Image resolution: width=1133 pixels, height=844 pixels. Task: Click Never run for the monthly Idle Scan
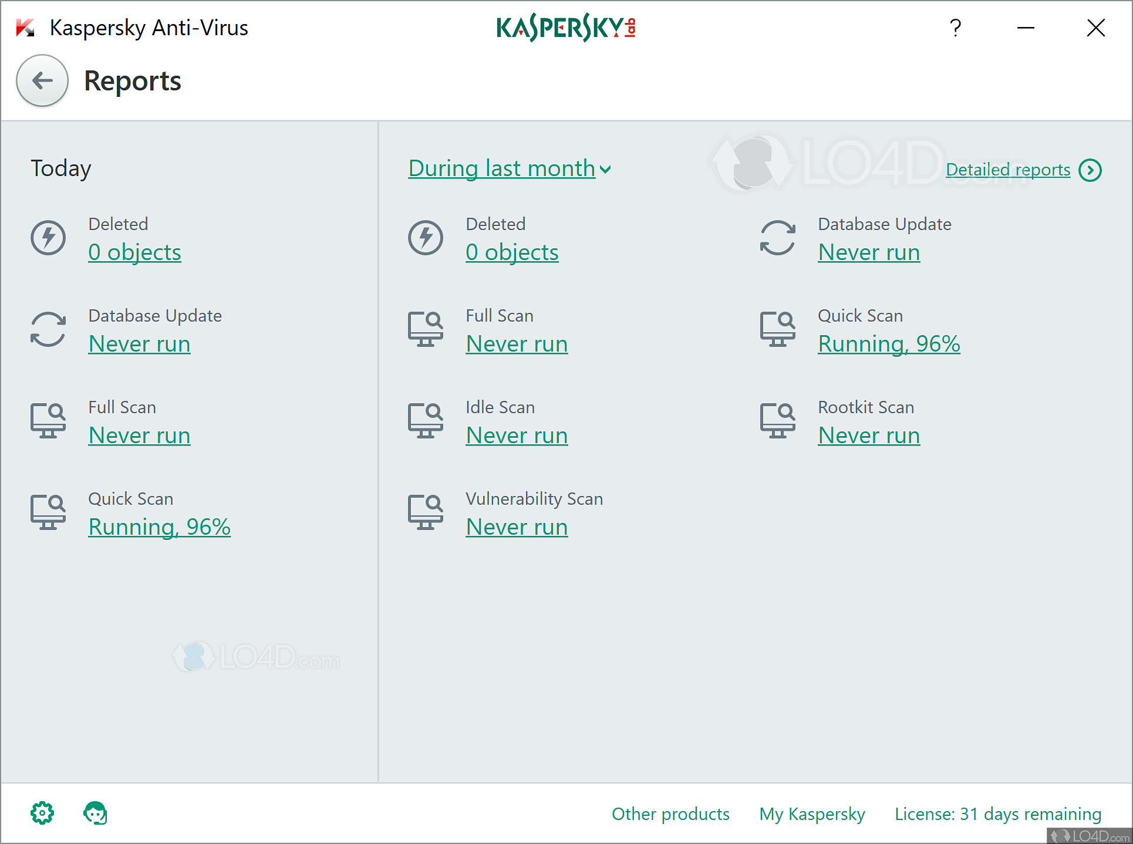pos(517,435)
